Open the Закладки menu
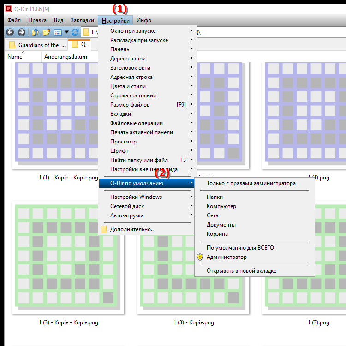Screen dimensions: 346x346 tap(82, 20)
